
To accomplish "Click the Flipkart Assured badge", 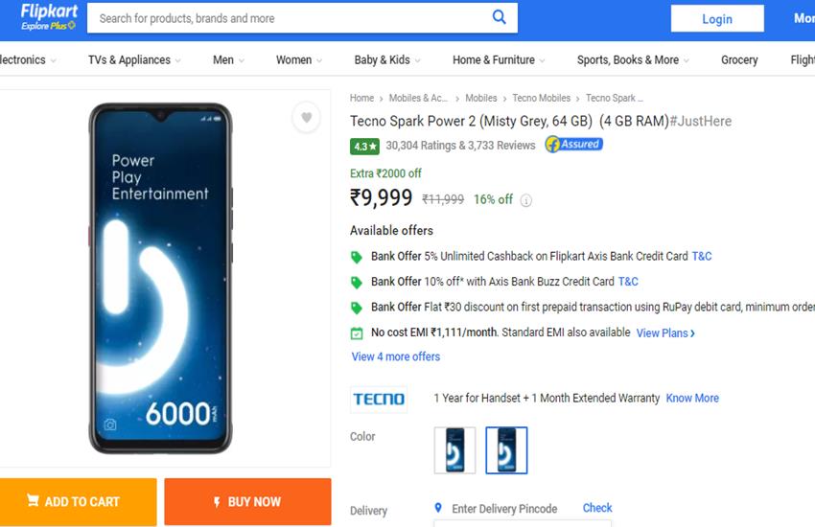I will click(573, 145).
